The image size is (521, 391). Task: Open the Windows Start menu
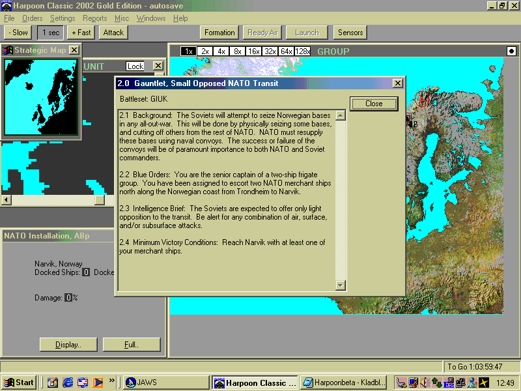point(19,383)
